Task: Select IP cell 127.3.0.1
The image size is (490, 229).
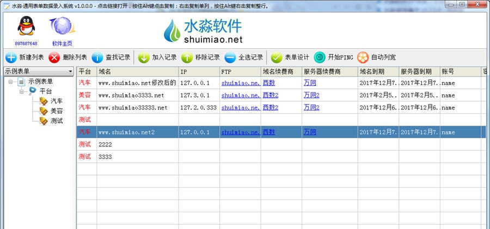Action: 199,95
